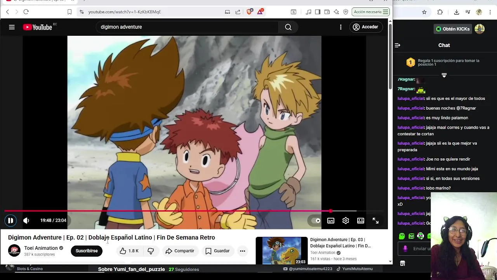Bookmark the page using bookmark icon

(70, 12)
